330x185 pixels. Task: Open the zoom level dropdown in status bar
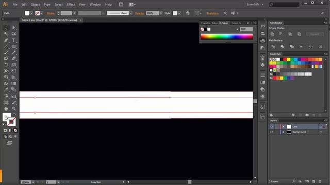click(x=33, y=182)
